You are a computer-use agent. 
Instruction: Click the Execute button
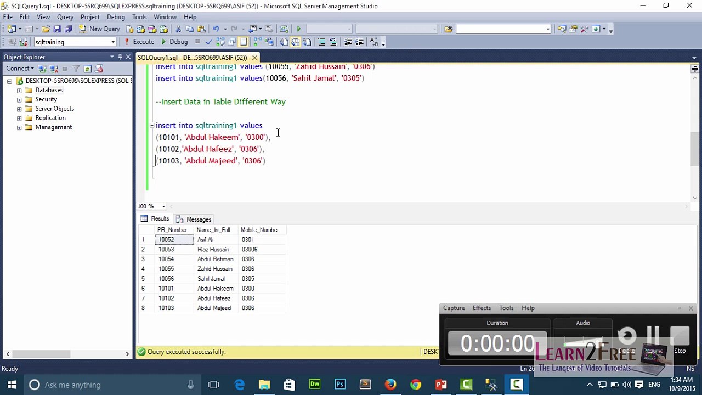coord(139,42)
